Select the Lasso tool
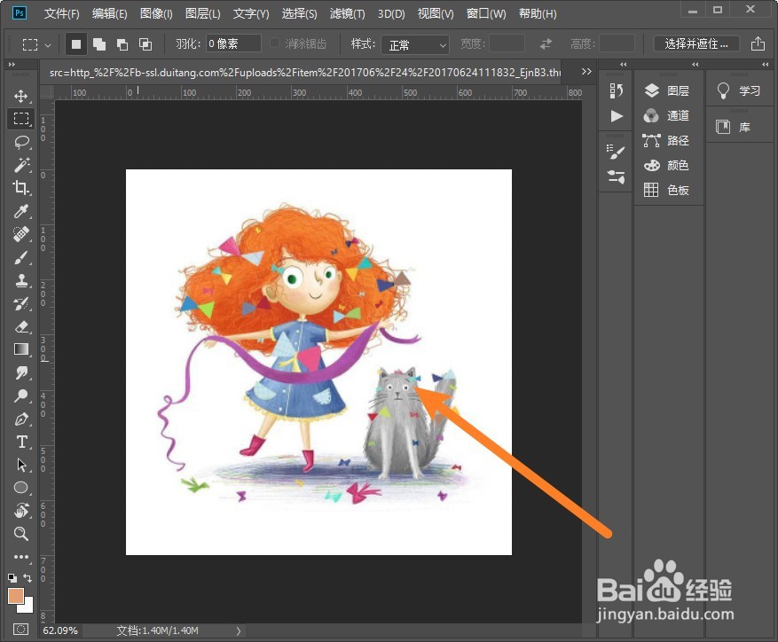Image resolution: width=778 pixels, height=642 pixels. tap(20, 142)
